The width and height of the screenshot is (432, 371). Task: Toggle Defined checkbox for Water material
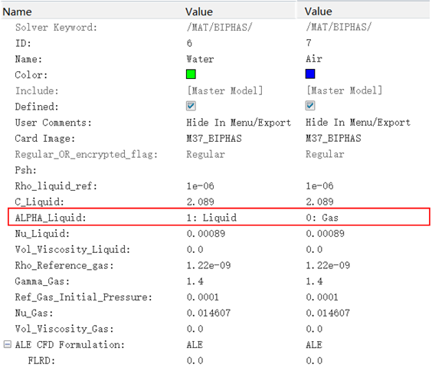coord(191,106)
